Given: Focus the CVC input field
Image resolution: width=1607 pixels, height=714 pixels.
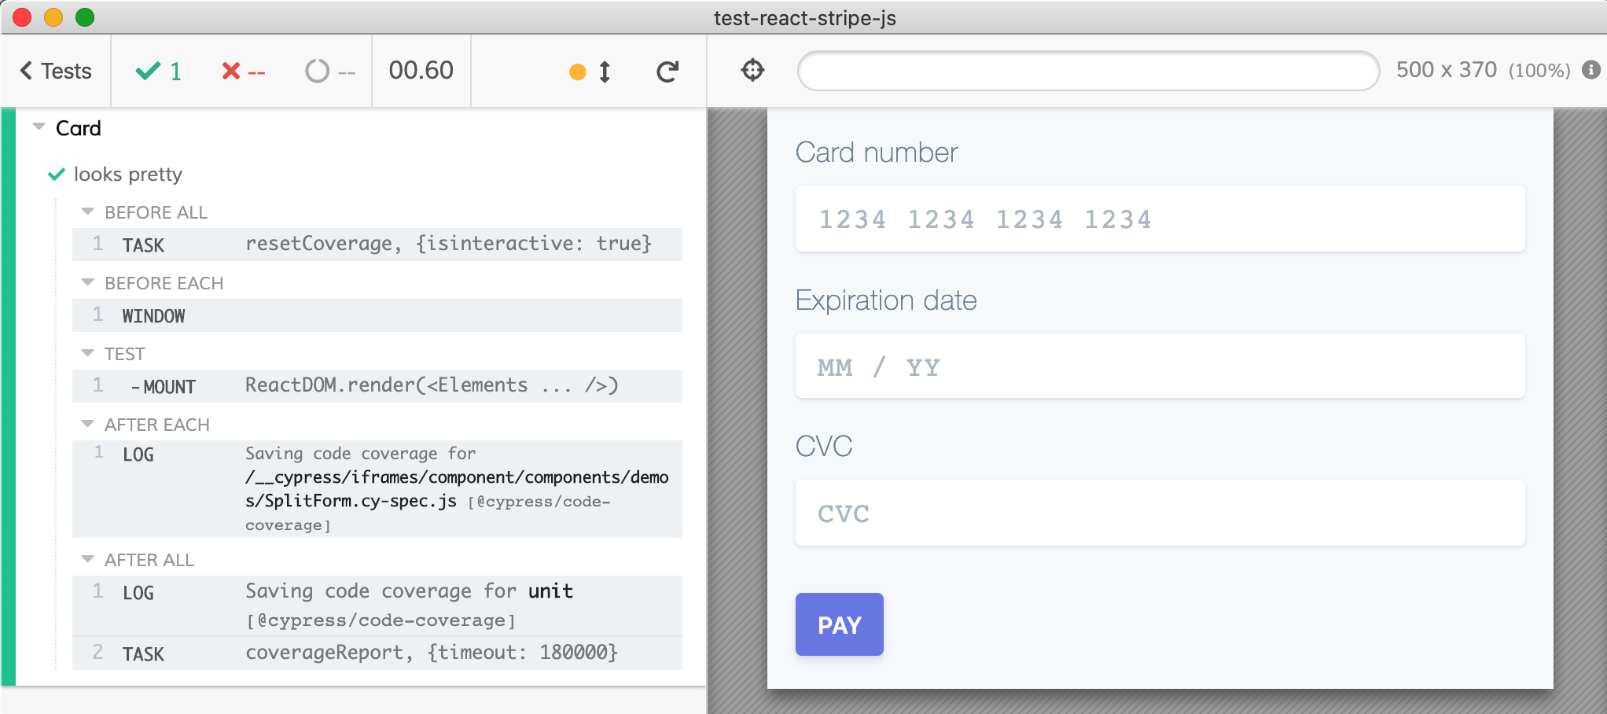Looking at the screenshot, I should [1160, 513].
